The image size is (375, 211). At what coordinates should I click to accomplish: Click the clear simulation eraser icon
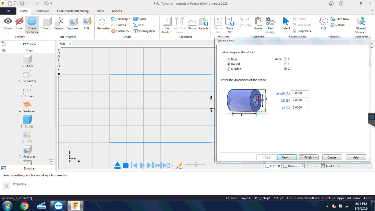[179, 165]
